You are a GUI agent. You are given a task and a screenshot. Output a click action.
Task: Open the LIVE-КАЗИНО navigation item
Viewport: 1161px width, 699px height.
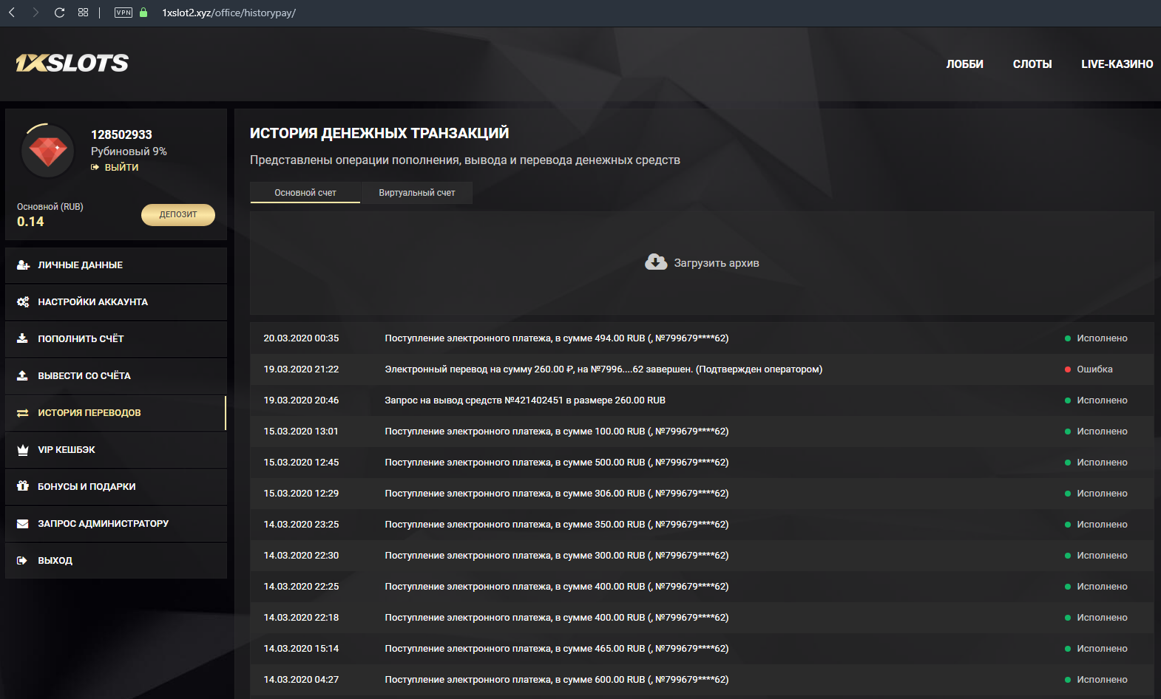coord(1117,64)
